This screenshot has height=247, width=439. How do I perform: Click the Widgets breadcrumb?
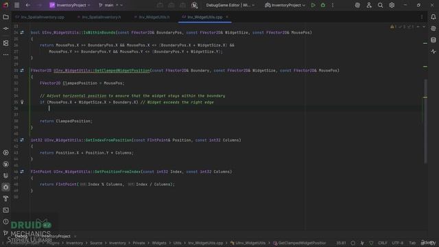click(159, 243)
